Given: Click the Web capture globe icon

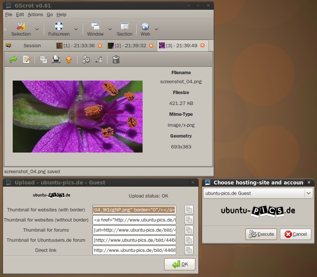Looking at the screenshot, I should 145,29.
